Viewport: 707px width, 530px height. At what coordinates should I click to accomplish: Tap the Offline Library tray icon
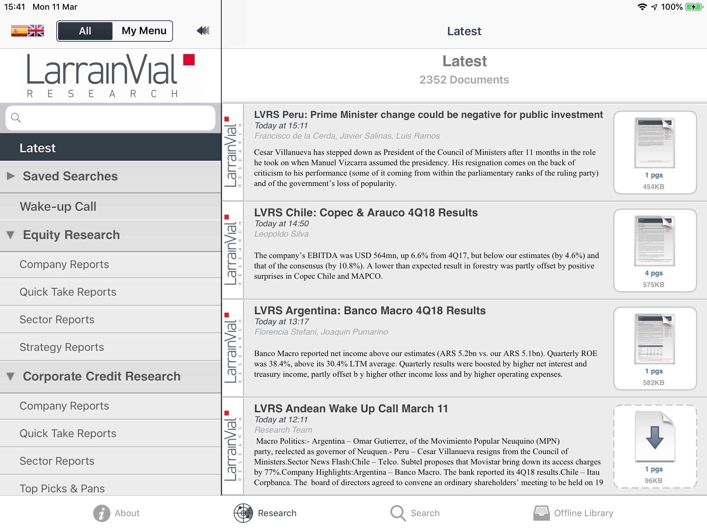[x=541, y=513]
